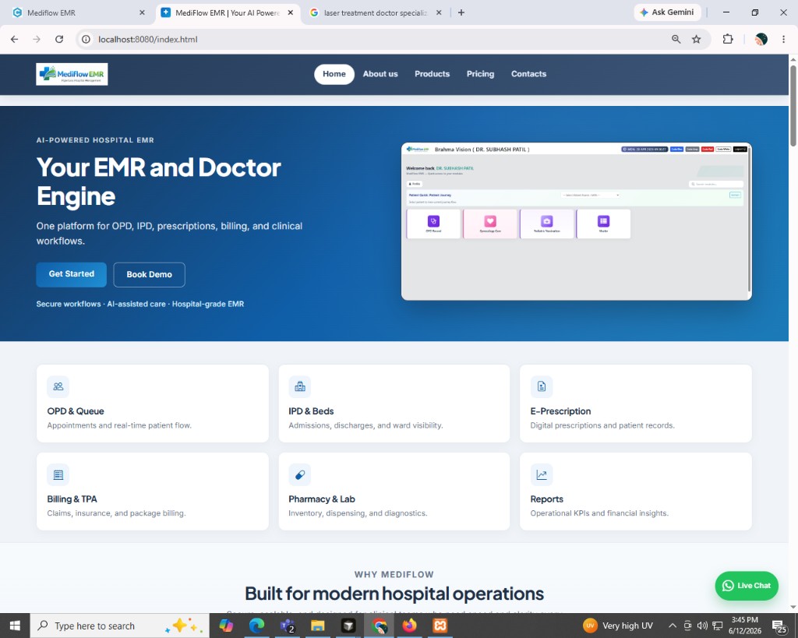Click the Ask Gemini button

(x=667, y=12)
